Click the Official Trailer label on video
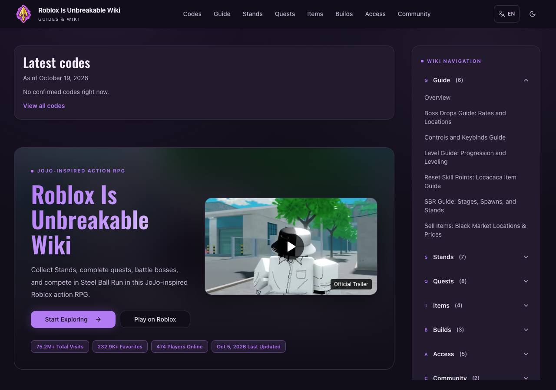The image size is (556, 390). (351, 284)
